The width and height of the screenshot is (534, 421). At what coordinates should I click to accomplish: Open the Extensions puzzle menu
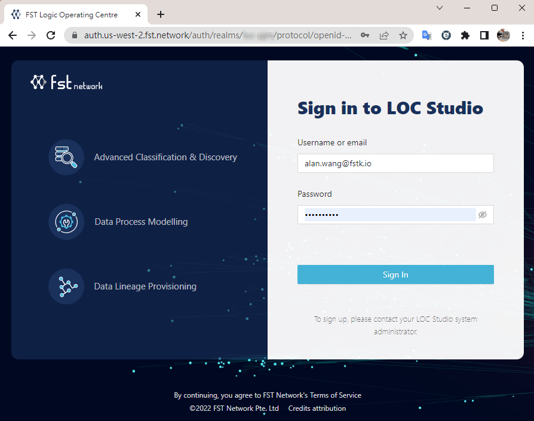coord(465,35)
